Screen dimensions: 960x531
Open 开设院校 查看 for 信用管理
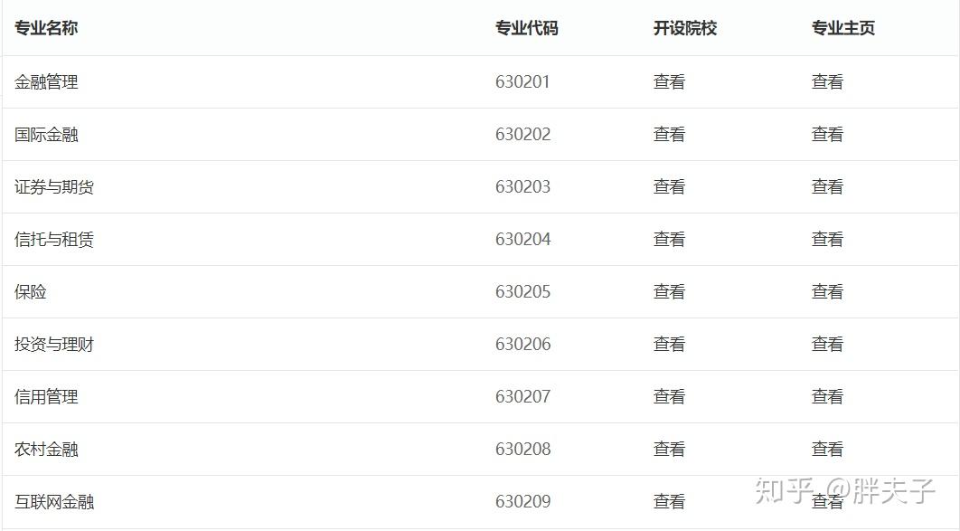coord(669,396)
